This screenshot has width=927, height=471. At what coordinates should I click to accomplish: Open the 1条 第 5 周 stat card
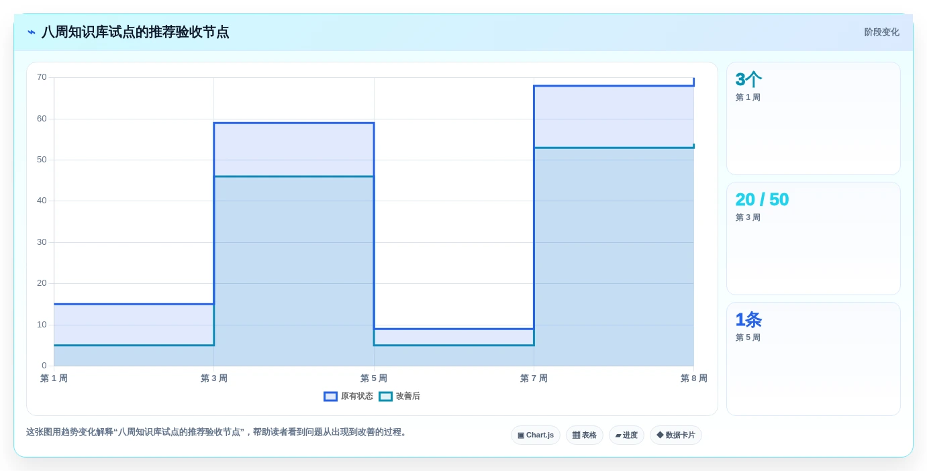[814, 359]
